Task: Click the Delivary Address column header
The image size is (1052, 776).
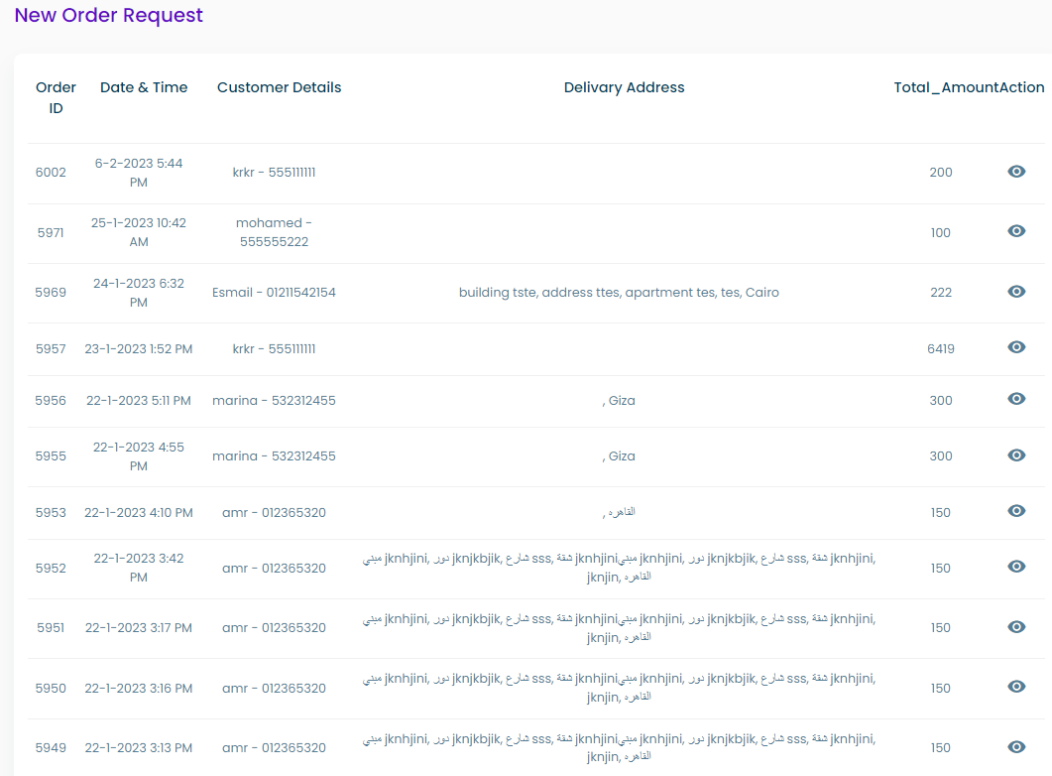Action: (x=624, y=87)
